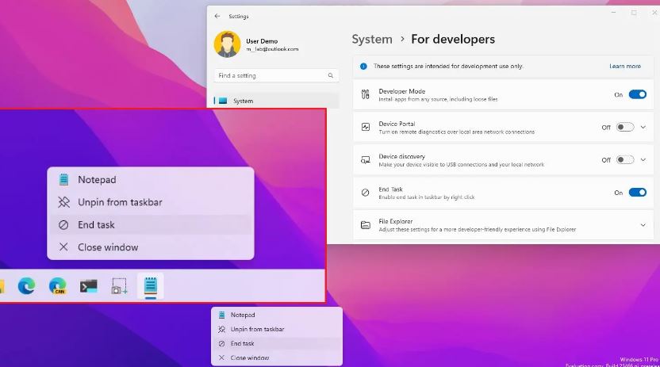Click the Notepad icon in enlarged taskbar
This screenshot has height=367, width=660.
[x=150, y=286]
